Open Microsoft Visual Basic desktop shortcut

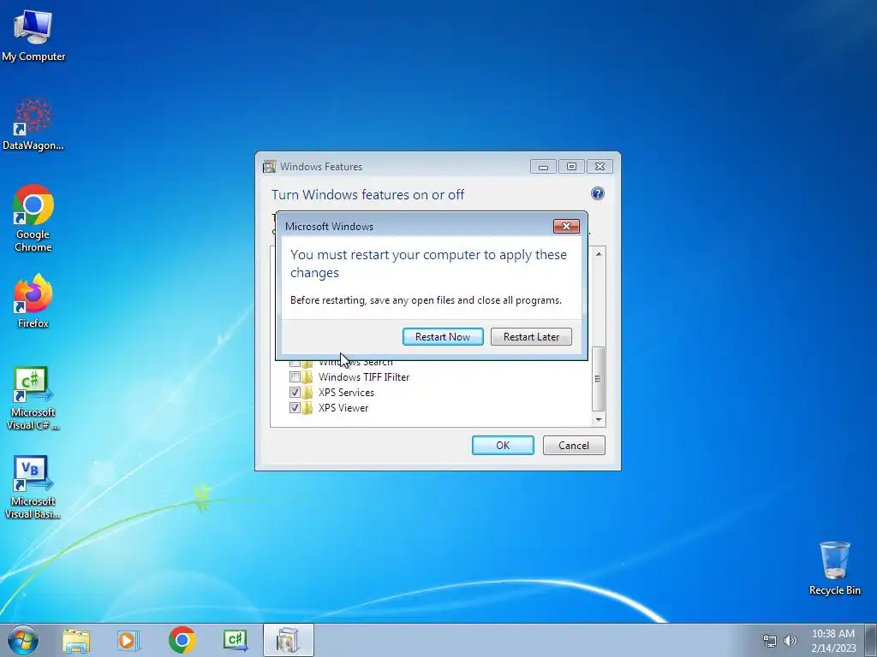pyautogui.click(x=33, y=488)
